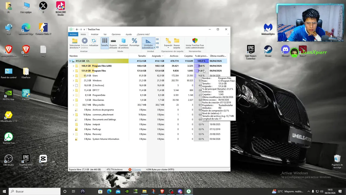The height and width of the screenshot is (195, 346).
Task: Select the Counter-Strike 2 desktop icon
Action: point(43,29)
